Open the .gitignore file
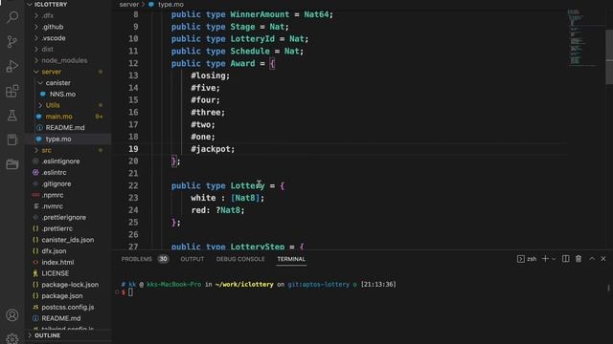613x344 pixels. (x=57, y=183)
